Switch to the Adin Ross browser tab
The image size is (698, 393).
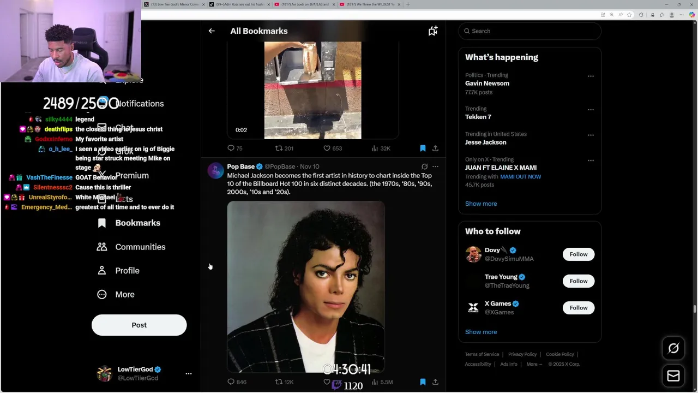pyautogui.click(x=239, y=4)
